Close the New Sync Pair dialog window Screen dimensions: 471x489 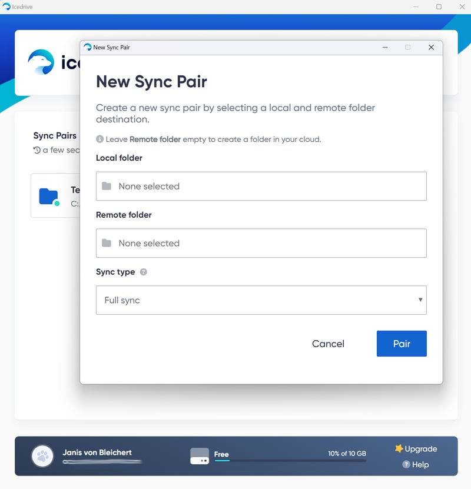(x=431, y=47)
